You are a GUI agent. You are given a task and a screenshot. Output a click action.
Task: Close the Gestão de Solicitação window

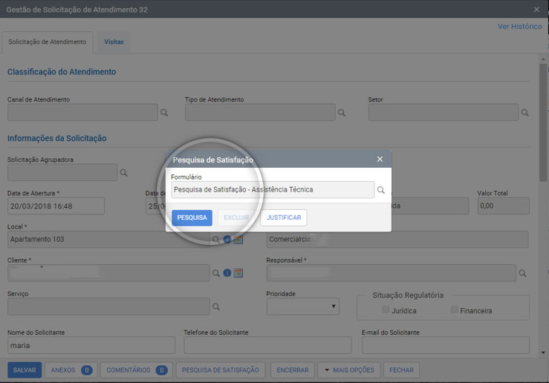pos(536,10)
